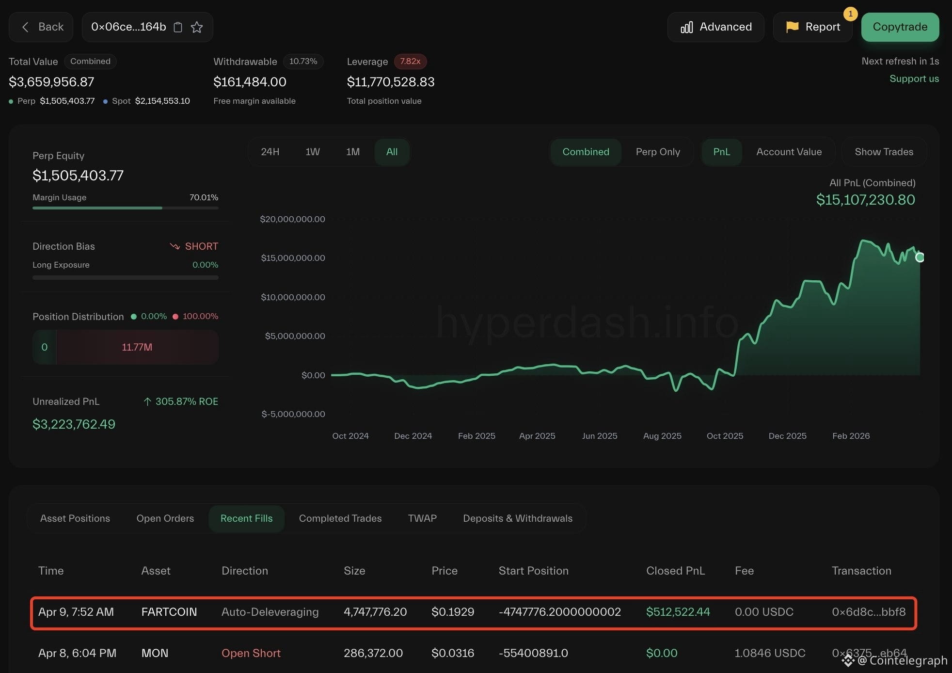Image resolution: width=952 pixels, height=673 pixels.
Task: Open transaction hash 0x6d8c...bbf8
Action: pyautogui.click(x=868, y=612)
